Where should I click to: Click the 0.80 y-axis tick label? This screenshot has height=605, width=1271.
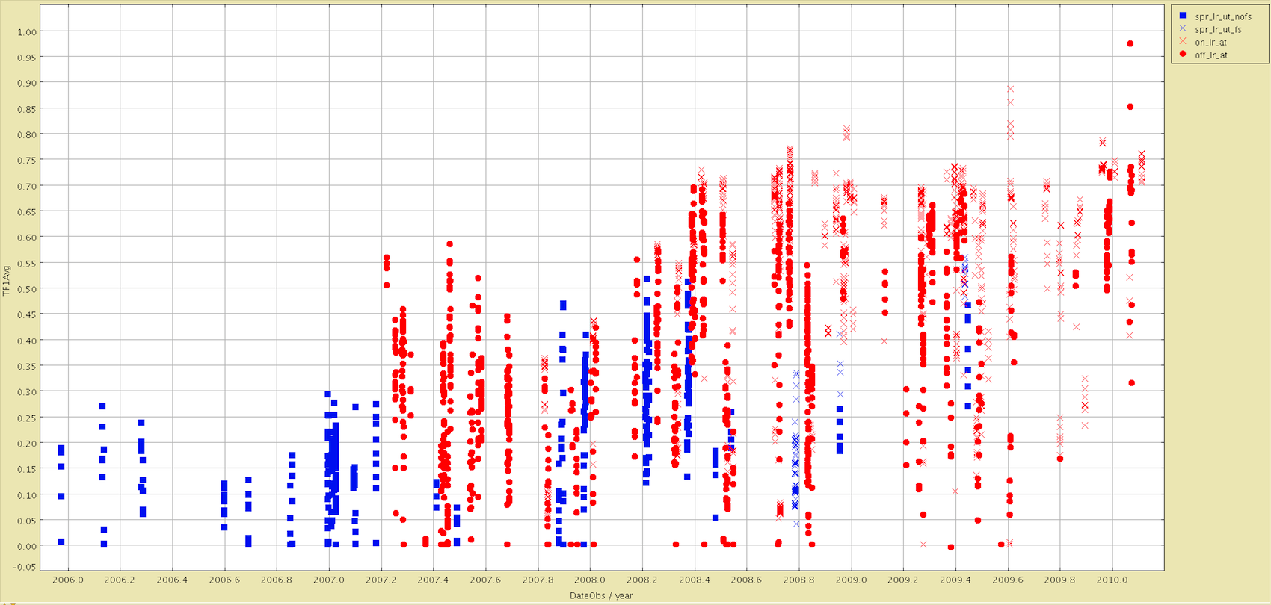(x=27, y=135)
